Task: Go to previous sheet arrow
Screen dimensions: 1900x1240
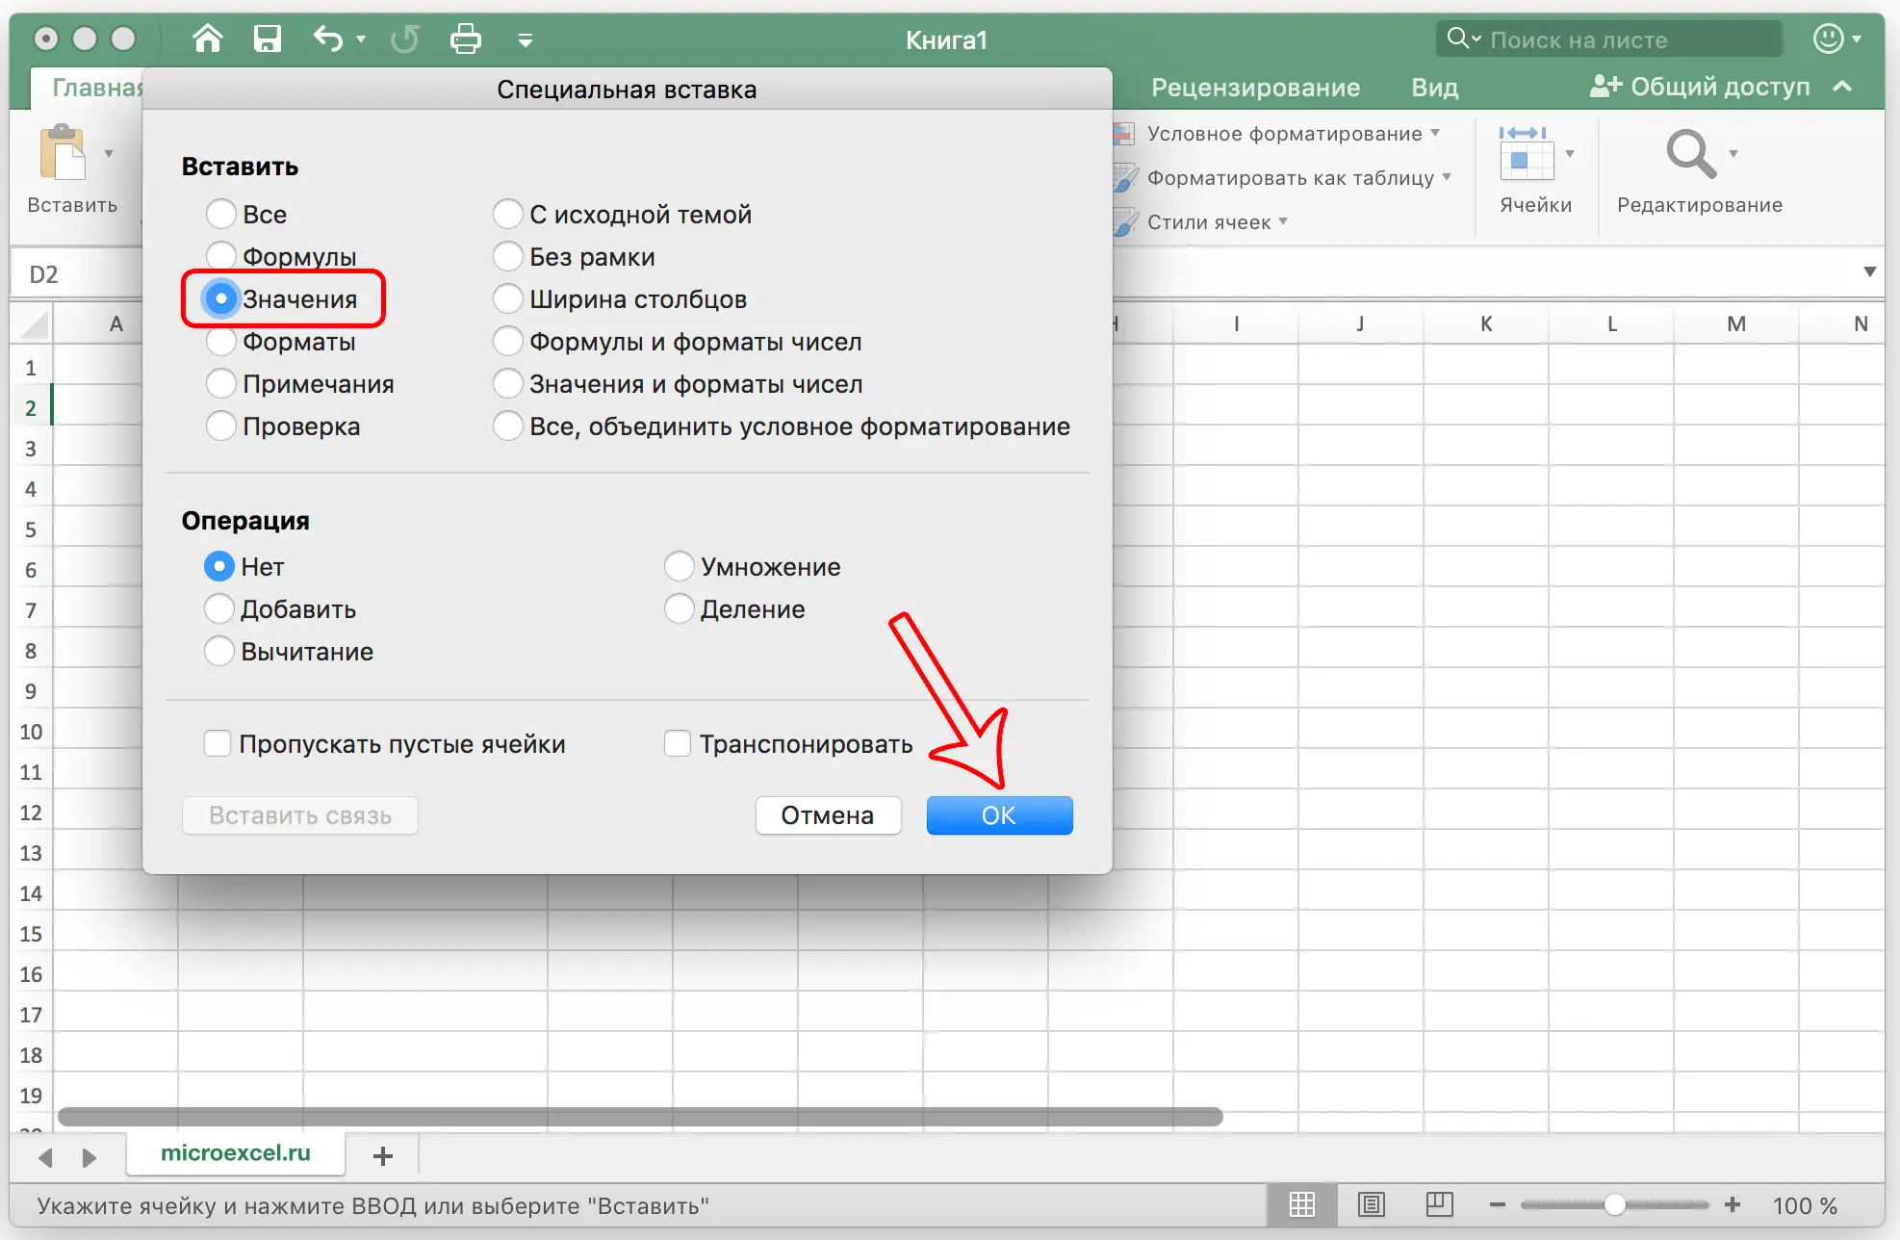Action: (x=45, y=1157)
